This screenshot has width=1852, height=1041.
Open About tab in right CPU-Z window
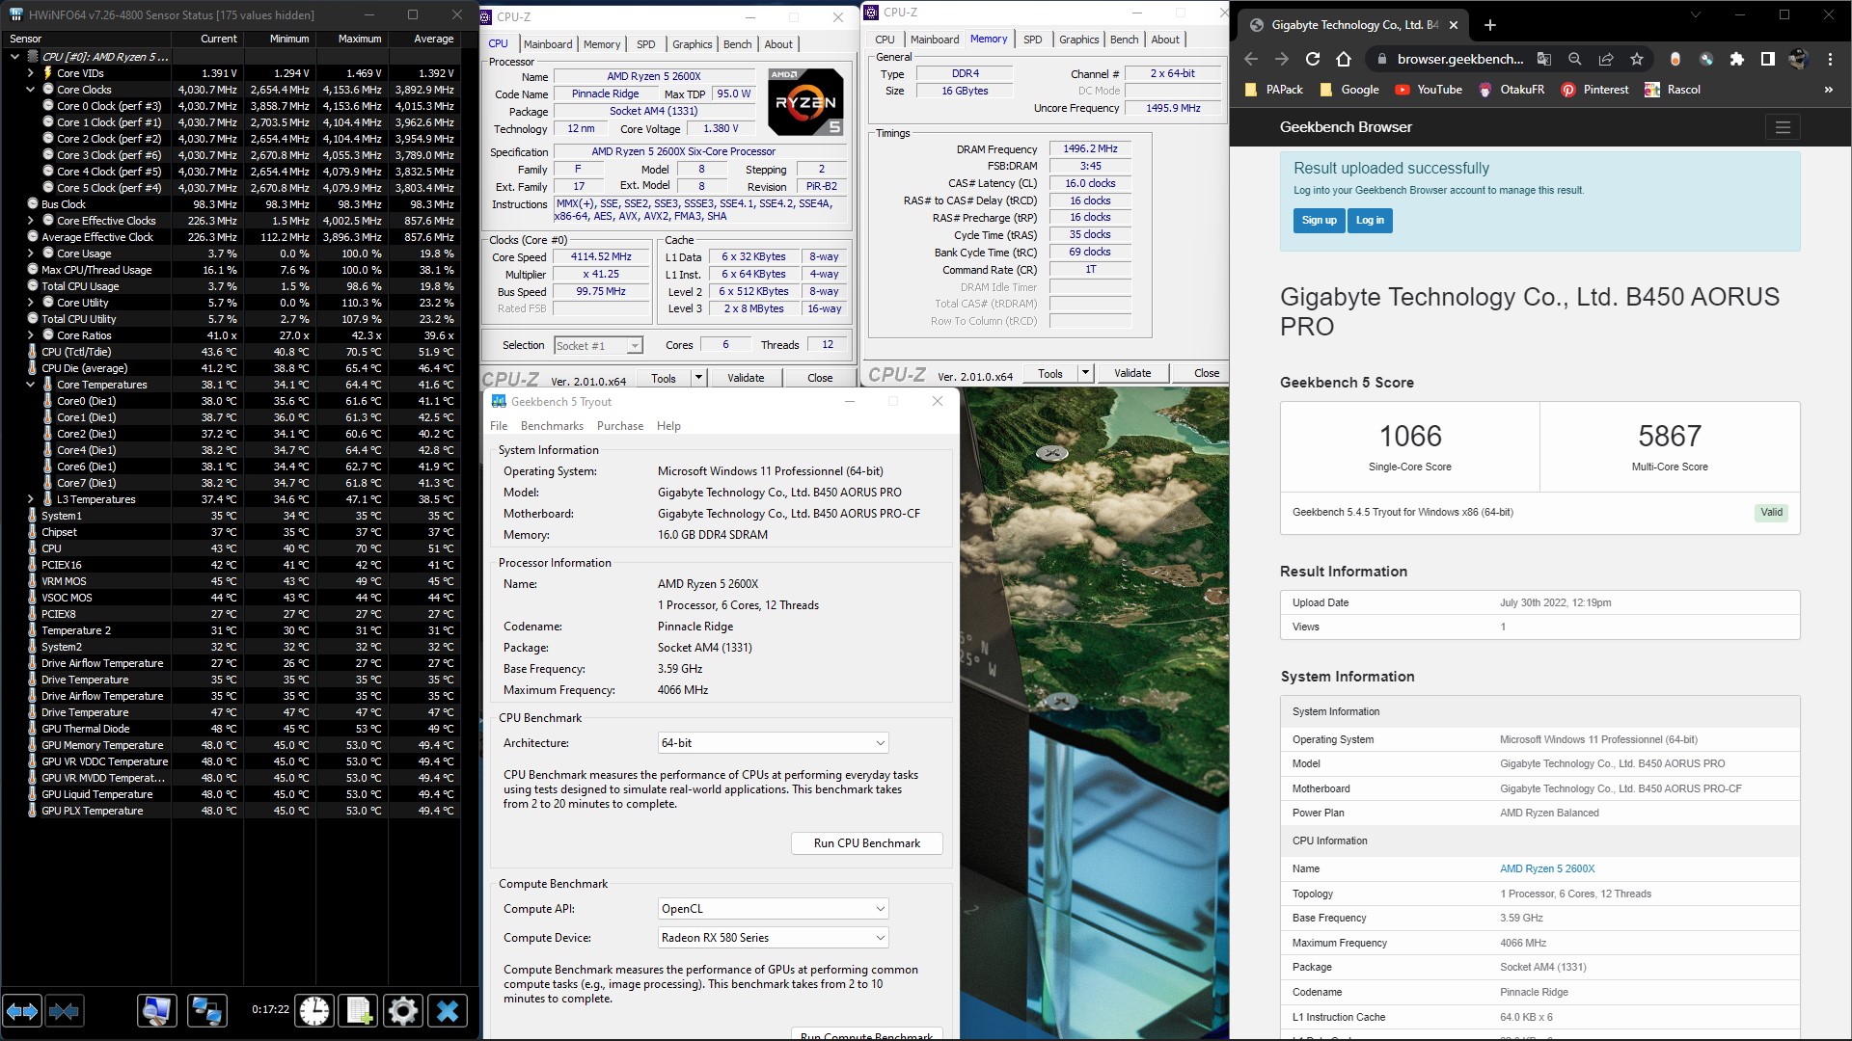click(1165, 40)
